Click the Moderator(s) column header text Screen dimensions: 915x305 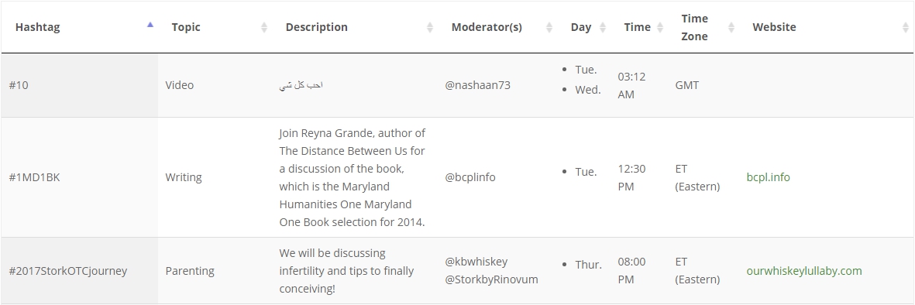click(487, 27)
